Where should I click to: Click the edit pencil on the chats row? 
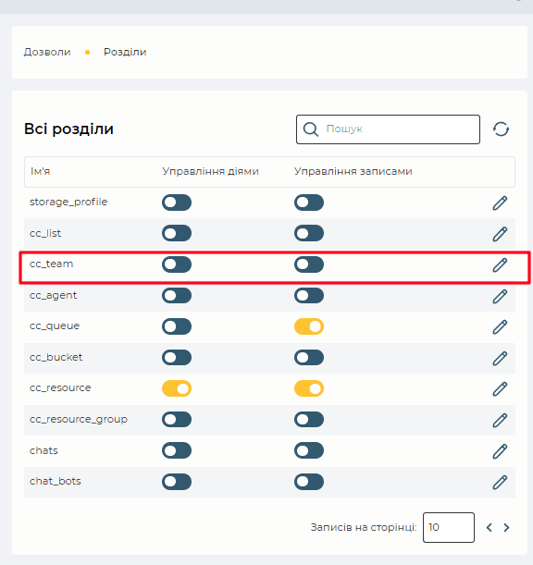point(500,451)
